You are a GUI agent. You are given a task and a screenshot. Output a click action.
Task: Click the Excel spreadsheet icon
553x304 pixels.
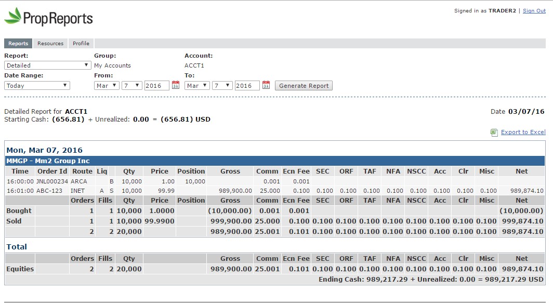[494, 133]
